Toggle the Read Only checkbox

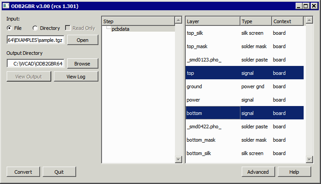[x=68, y=28]
